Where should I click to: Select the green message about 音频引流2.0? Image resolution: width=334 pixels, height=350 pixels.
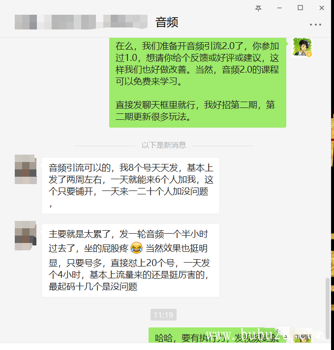[198, 82]
